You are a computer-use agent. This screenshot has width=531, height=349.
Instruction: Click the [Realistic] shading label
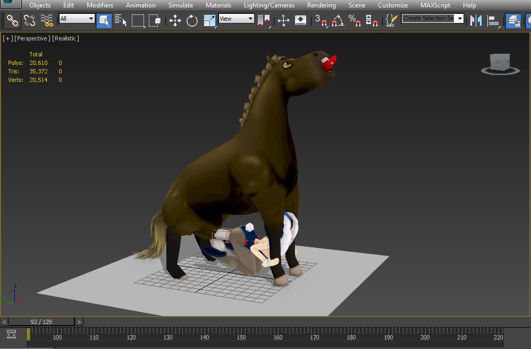(x=65, y=38)
